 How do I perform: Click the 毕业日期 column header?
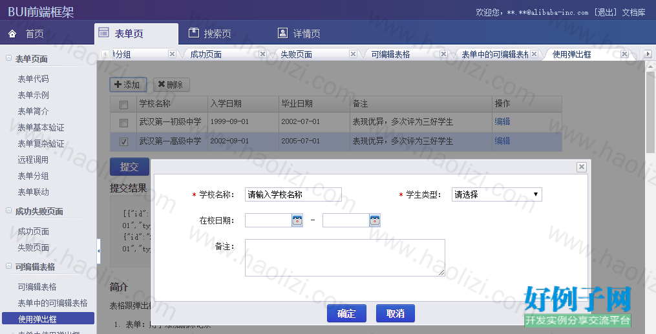314,103
